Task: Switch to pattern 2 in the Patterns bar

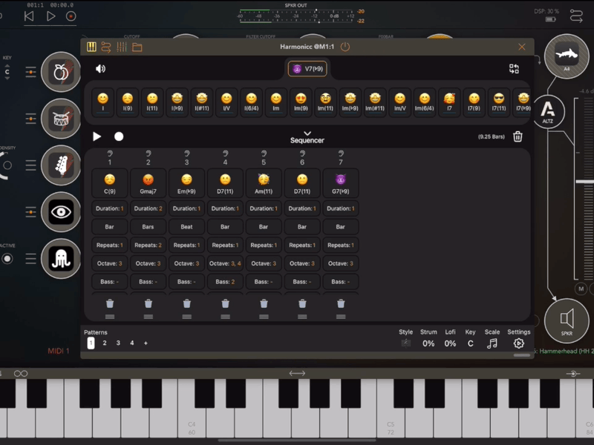Action: coord(103,343)
